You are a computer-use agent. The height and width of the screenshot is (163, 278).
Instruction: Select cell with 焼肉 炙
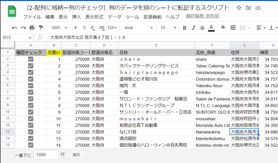[156, 86]
